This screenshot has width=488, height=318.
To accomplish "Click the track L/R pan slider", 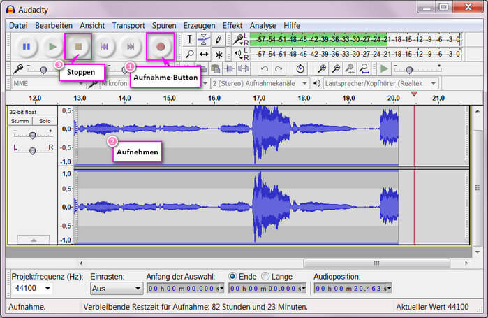I will [x=32, y=152].
